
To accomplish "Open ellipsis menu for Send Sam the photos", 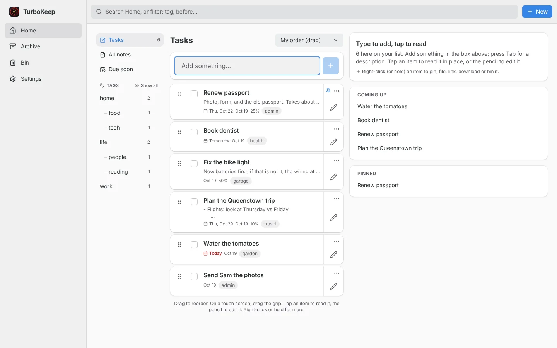I will pyautogui.click(x=337, y=273).
